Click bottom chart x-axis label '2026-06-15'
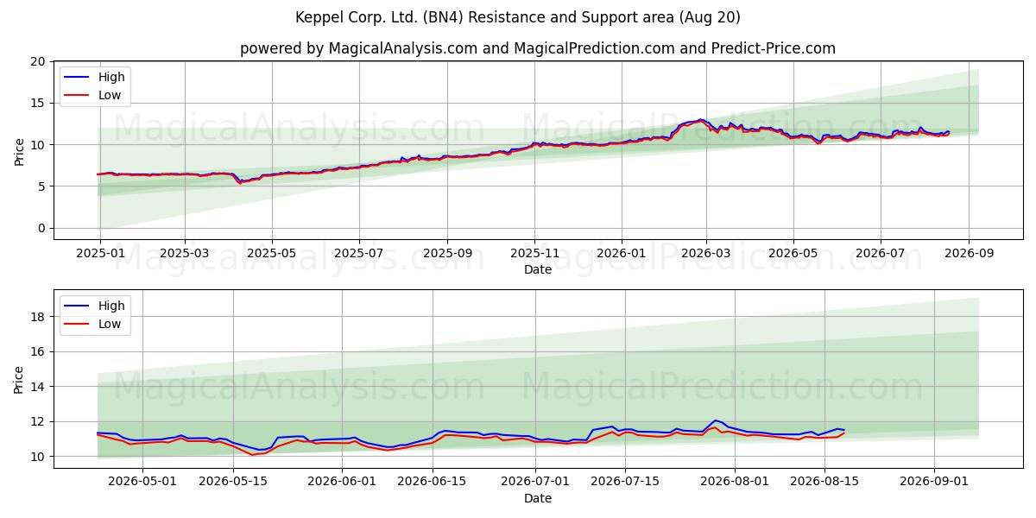Viewport: 1036px width, 518px height. click(433, 482)
